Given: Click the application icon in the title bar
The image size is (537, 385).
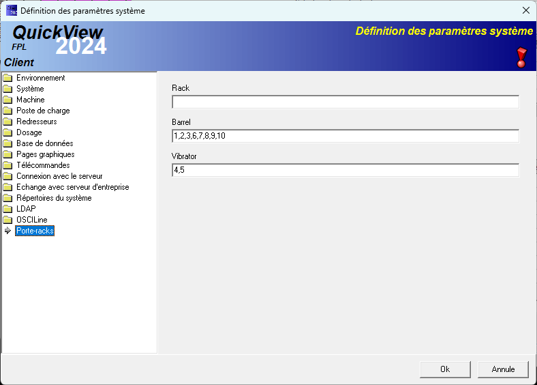Looking at the screenshot, I should coord(12,10).
